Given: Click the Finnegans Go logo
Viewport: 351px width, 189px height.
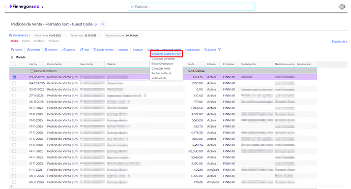Looking at the screenshot, I should [x=24, y=7].
